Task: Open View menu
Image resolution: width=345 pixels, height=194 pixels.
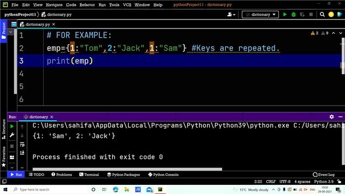Action: point(38,5)
